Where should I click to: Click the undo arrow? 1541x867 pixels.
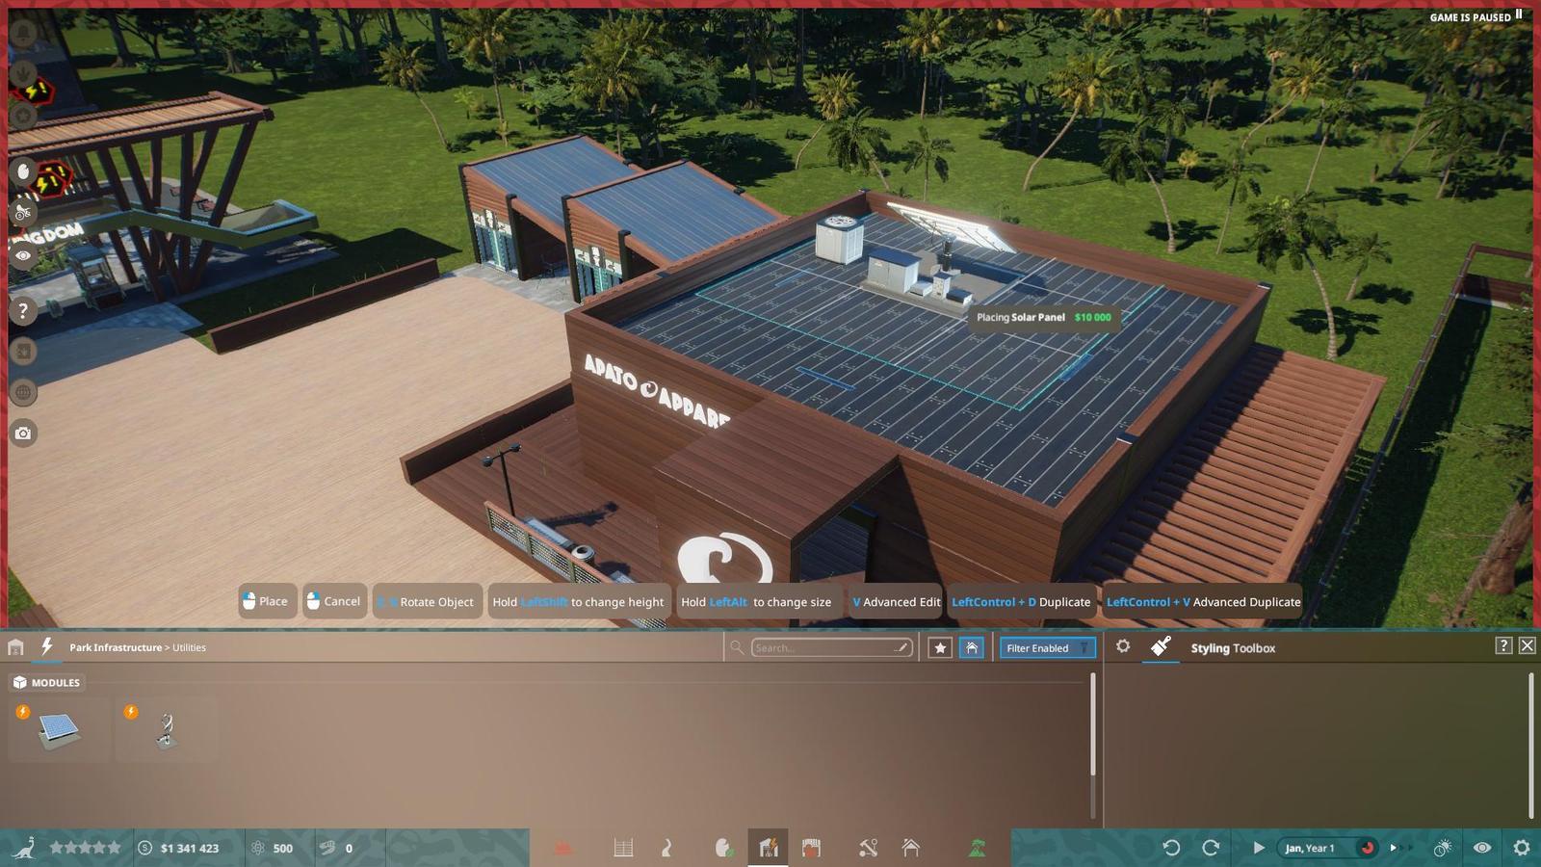coord(1171,848)
